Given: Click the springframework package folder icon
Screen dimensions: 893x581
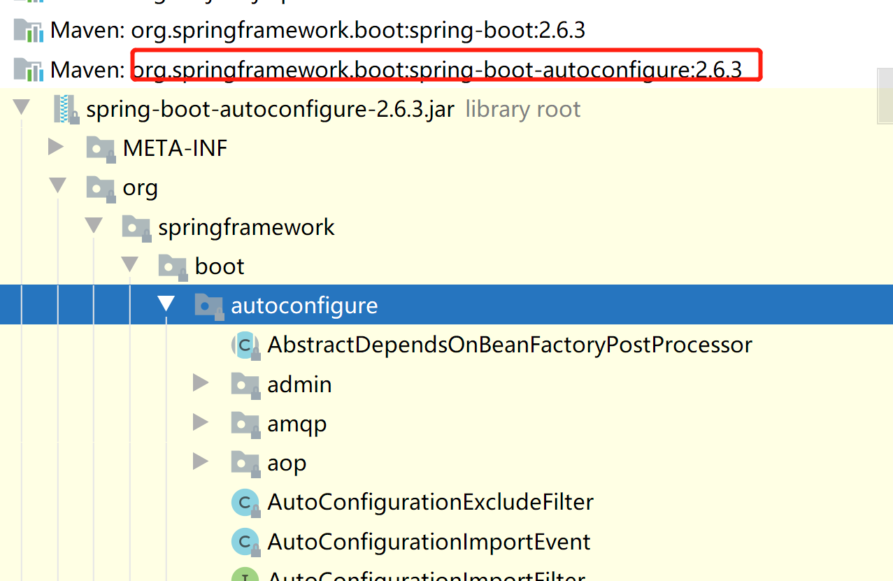Looking at the screenshot, I should [136, 227].
